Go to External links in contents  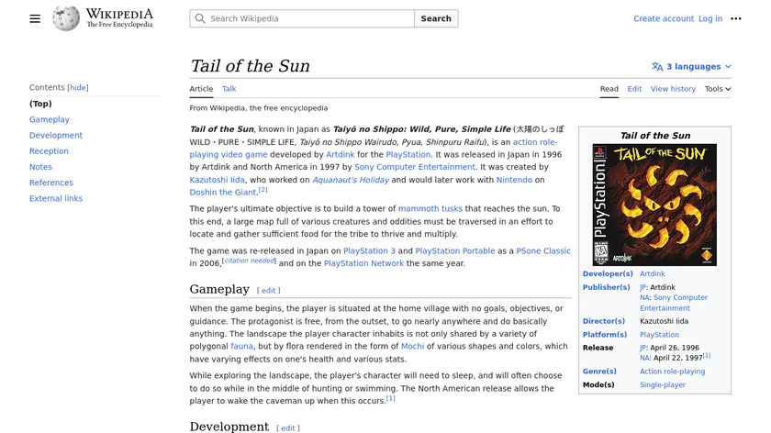pyautogui.click(x=56, y=198)
